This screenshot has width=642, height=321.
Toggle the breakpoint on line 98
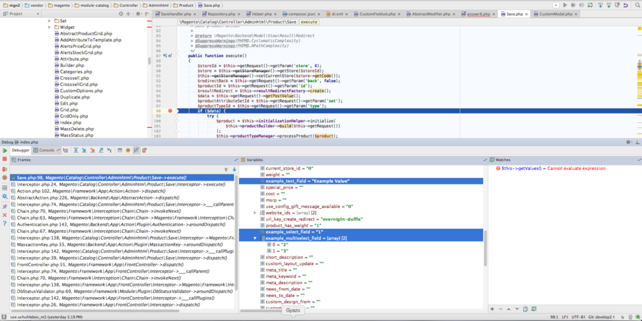(x=171, y=110)
